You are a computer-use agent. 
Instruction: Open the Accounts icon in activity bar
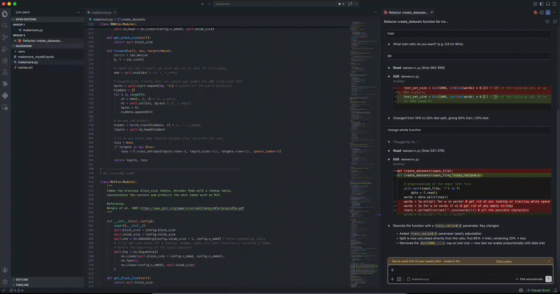5,270
